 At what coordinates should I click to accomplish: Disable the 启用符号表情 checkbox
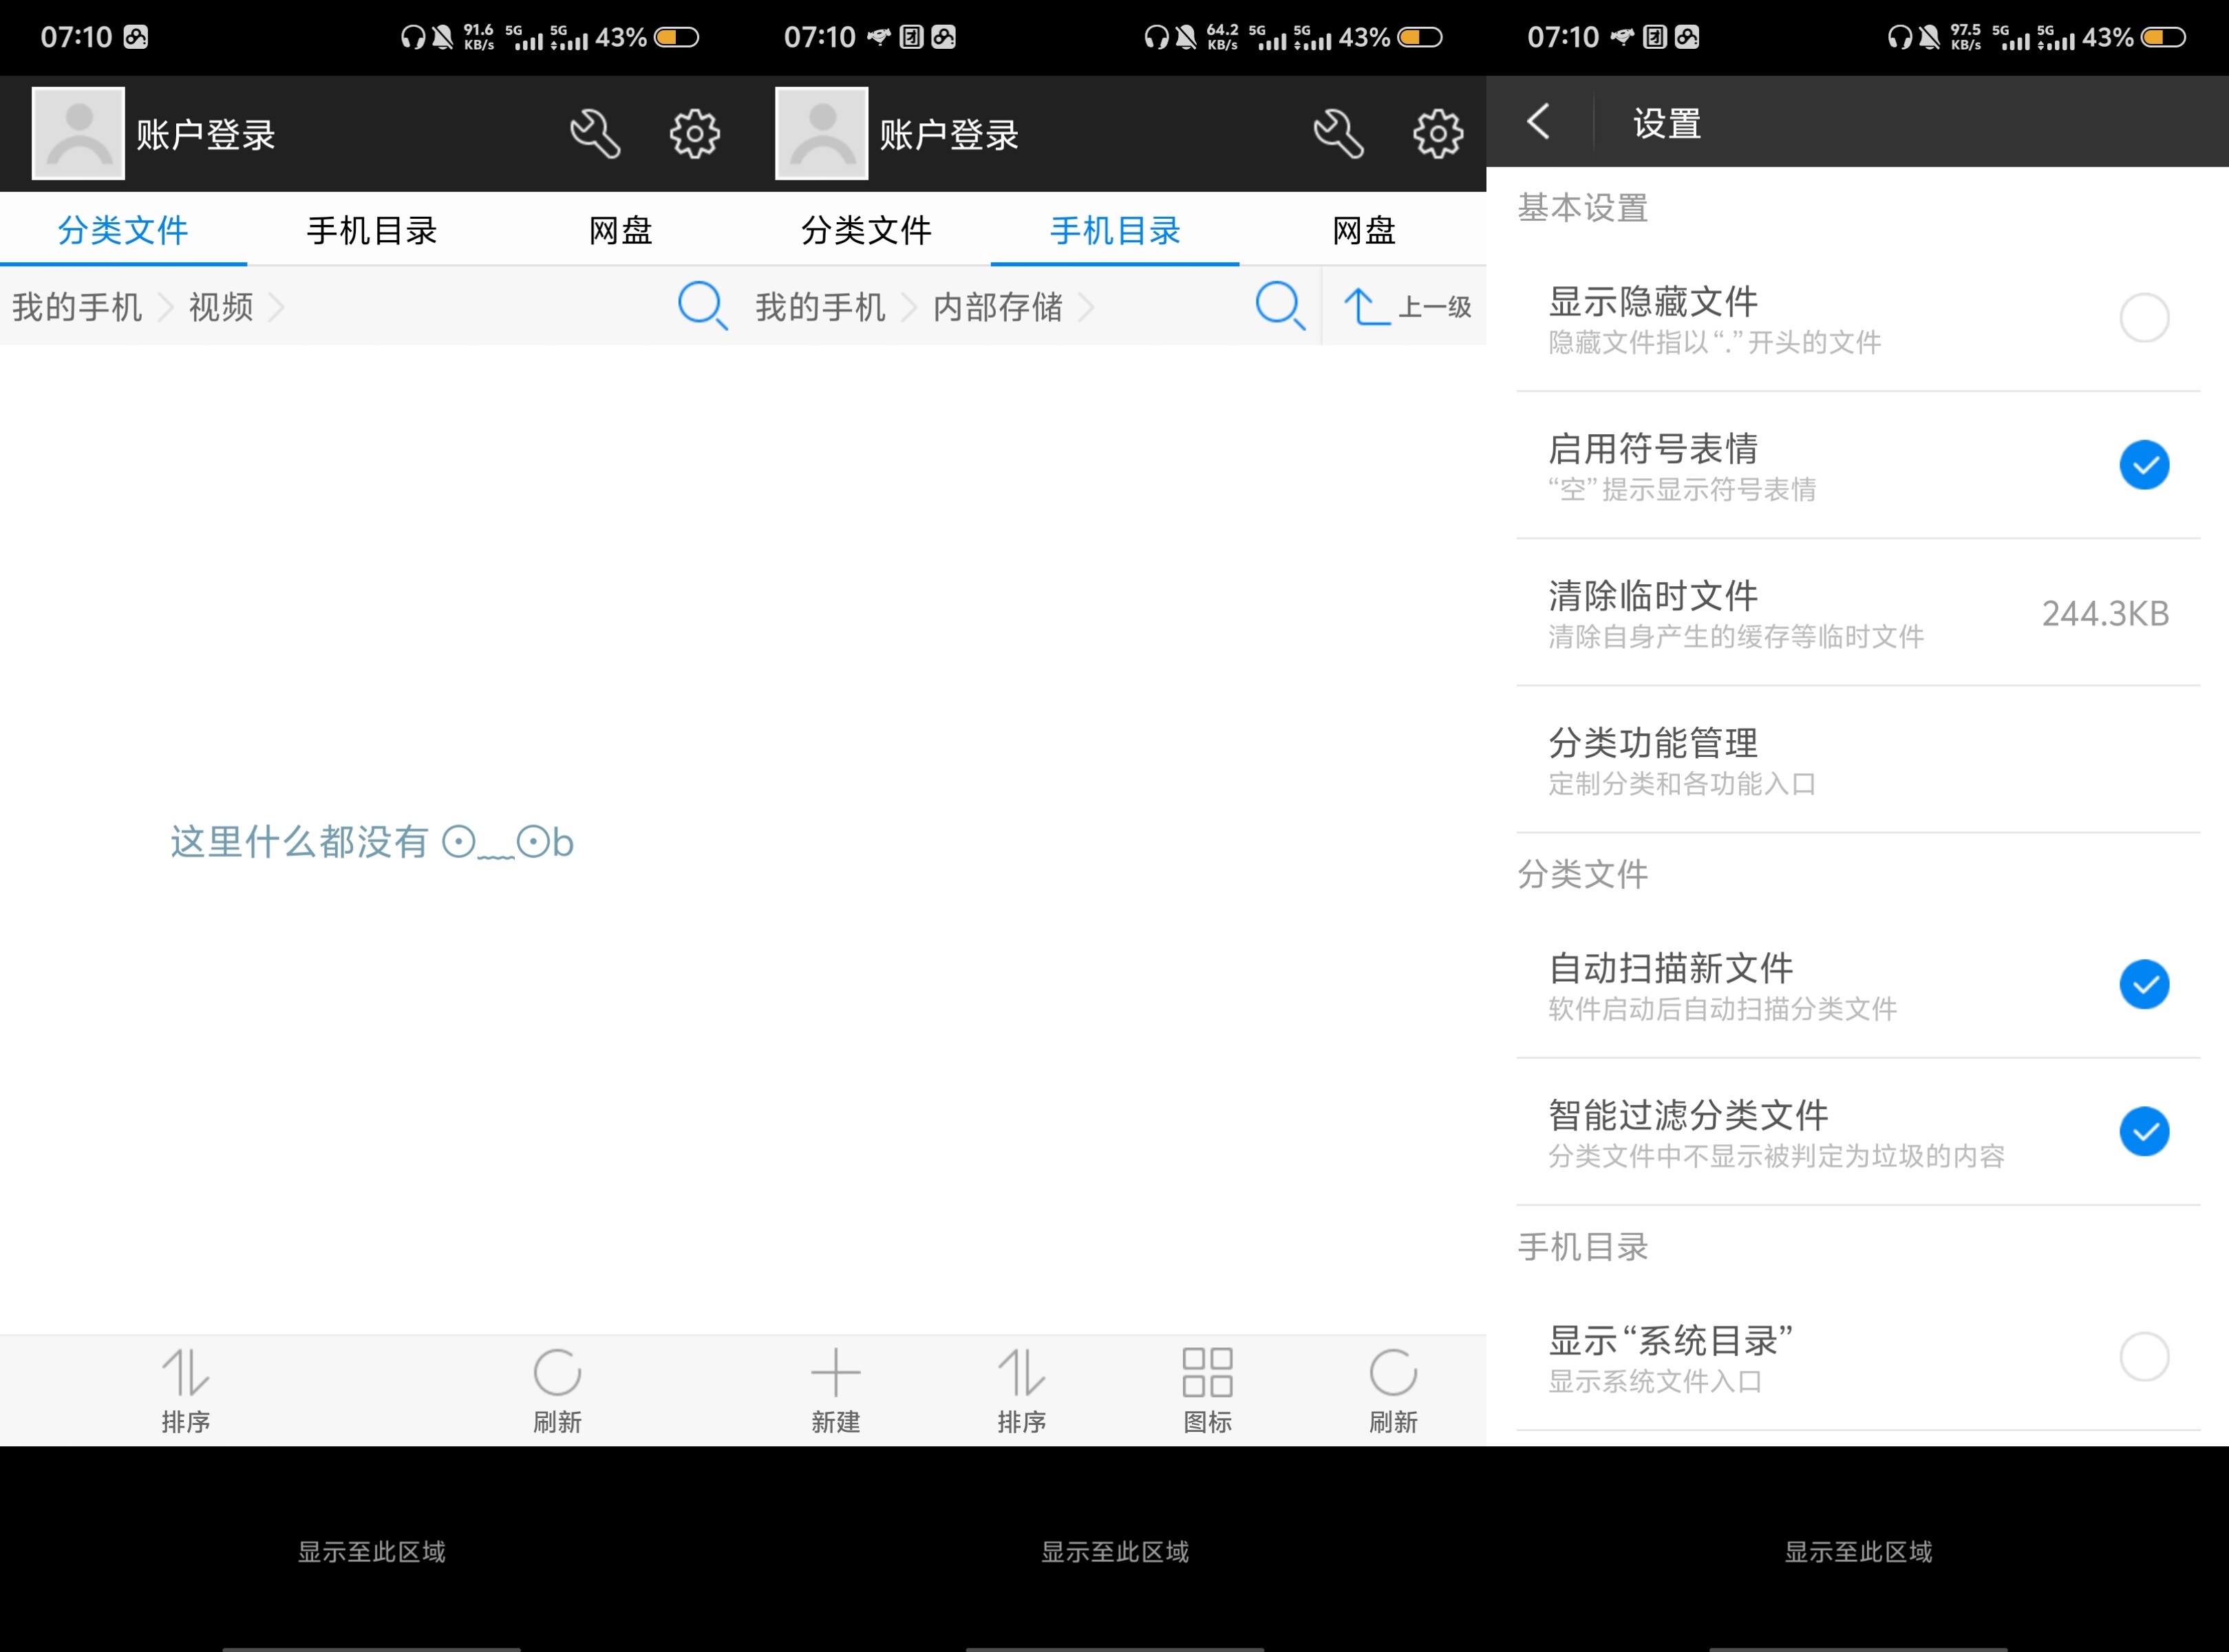tap(2143, 465)
